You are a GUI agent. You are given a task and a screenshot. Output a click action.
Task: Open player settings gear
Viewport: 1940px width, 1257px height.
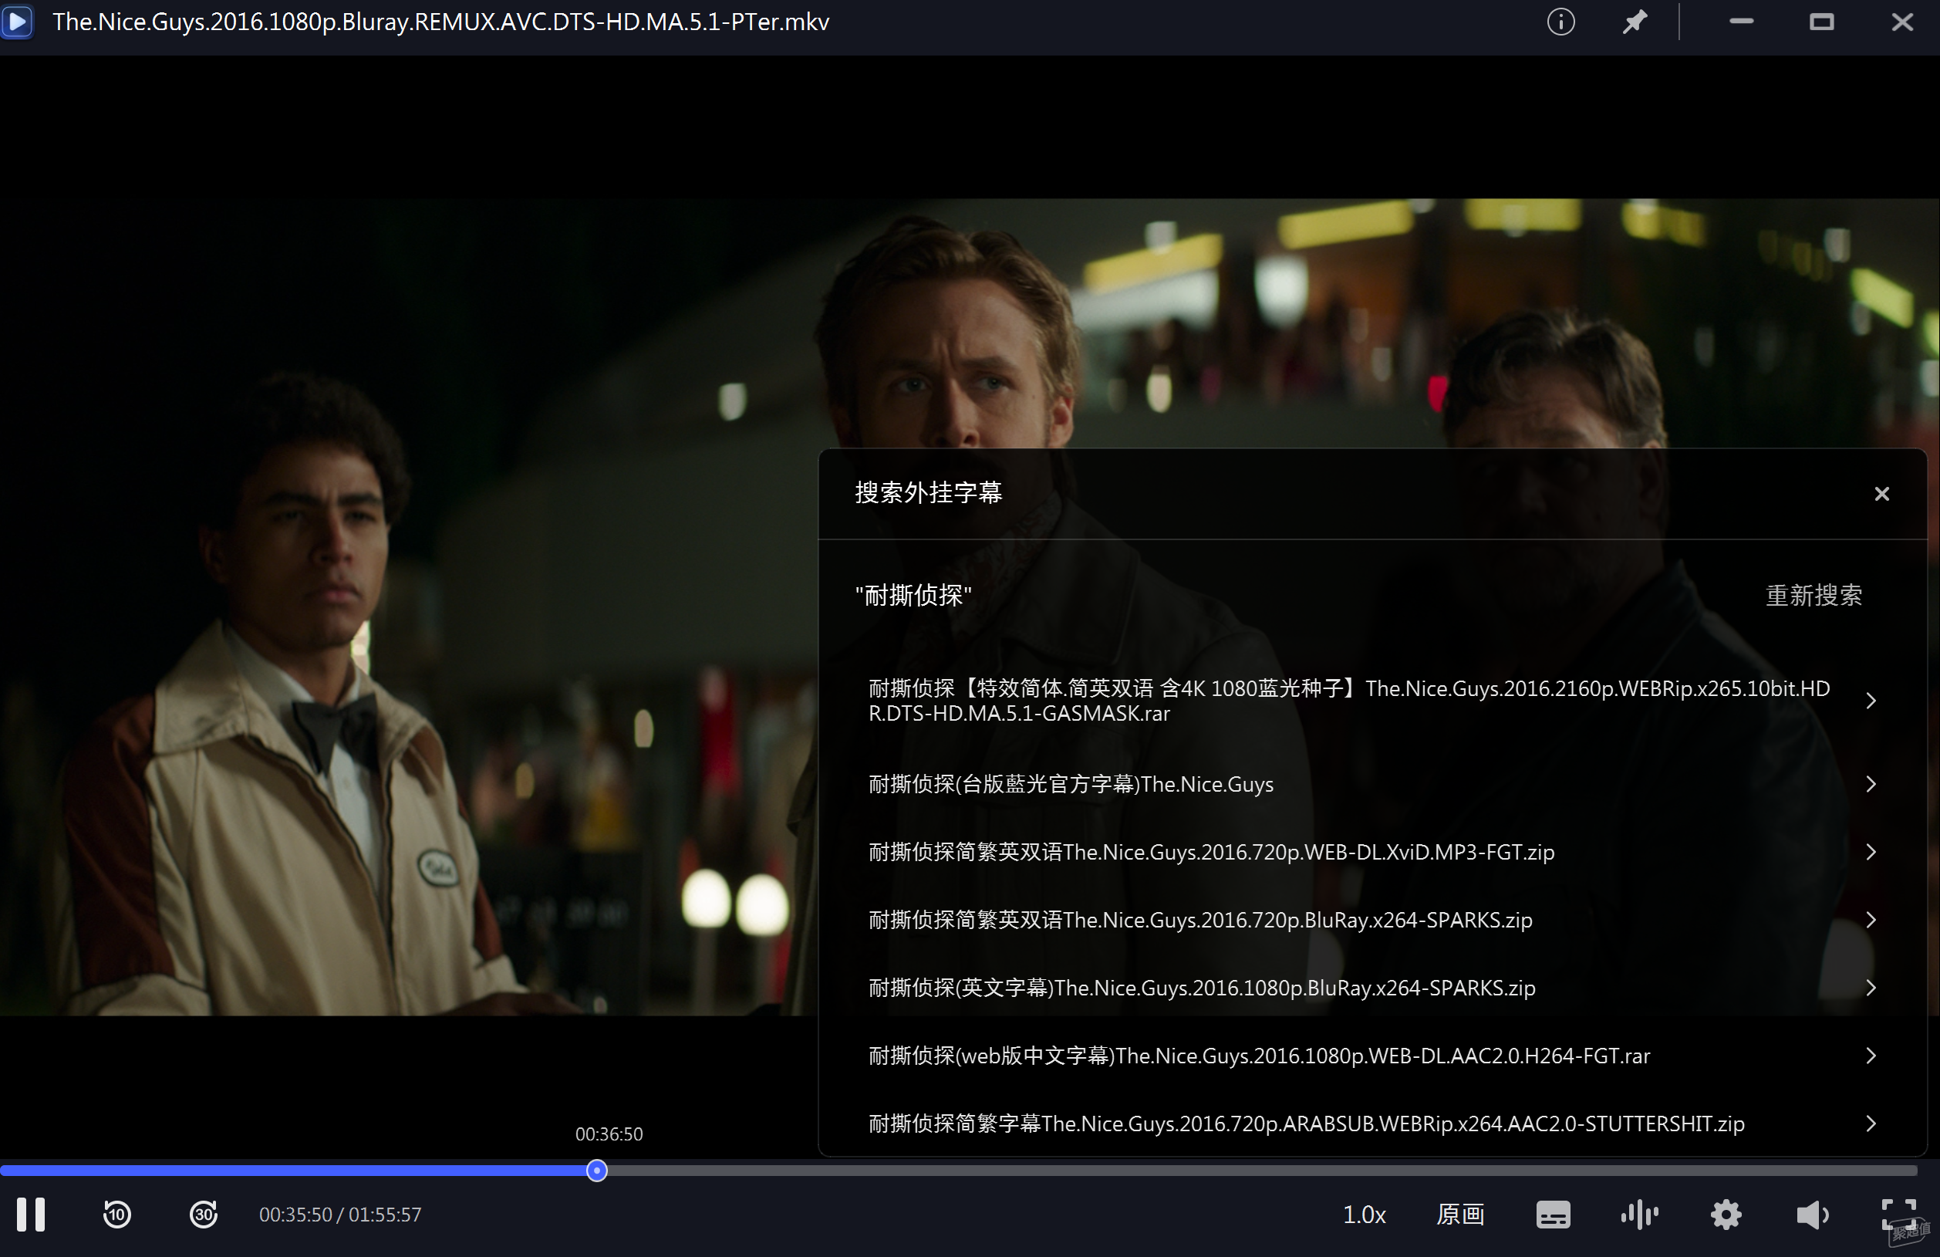(x=1726, y=1215)
